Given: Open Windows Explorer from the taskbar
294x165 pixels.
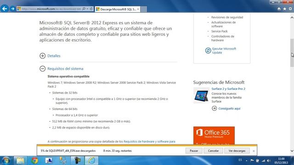Looking at the screenshot, I should pos(20,160).
